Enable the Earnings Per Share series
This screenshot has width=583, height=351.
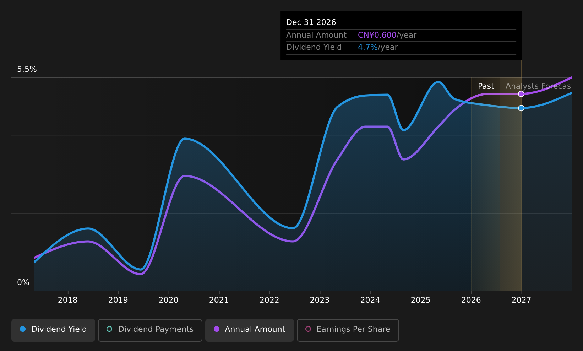348,330
